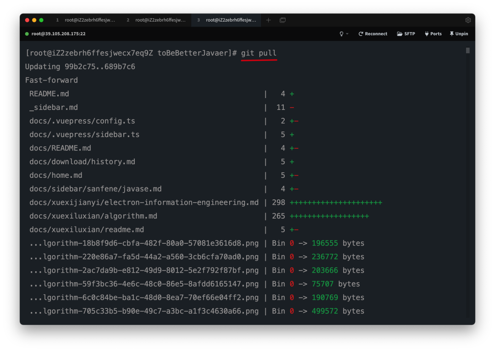Click docs/sidebar/sanfene/javase.md line
Screen dimensions: 495x351
click(95, 189)
